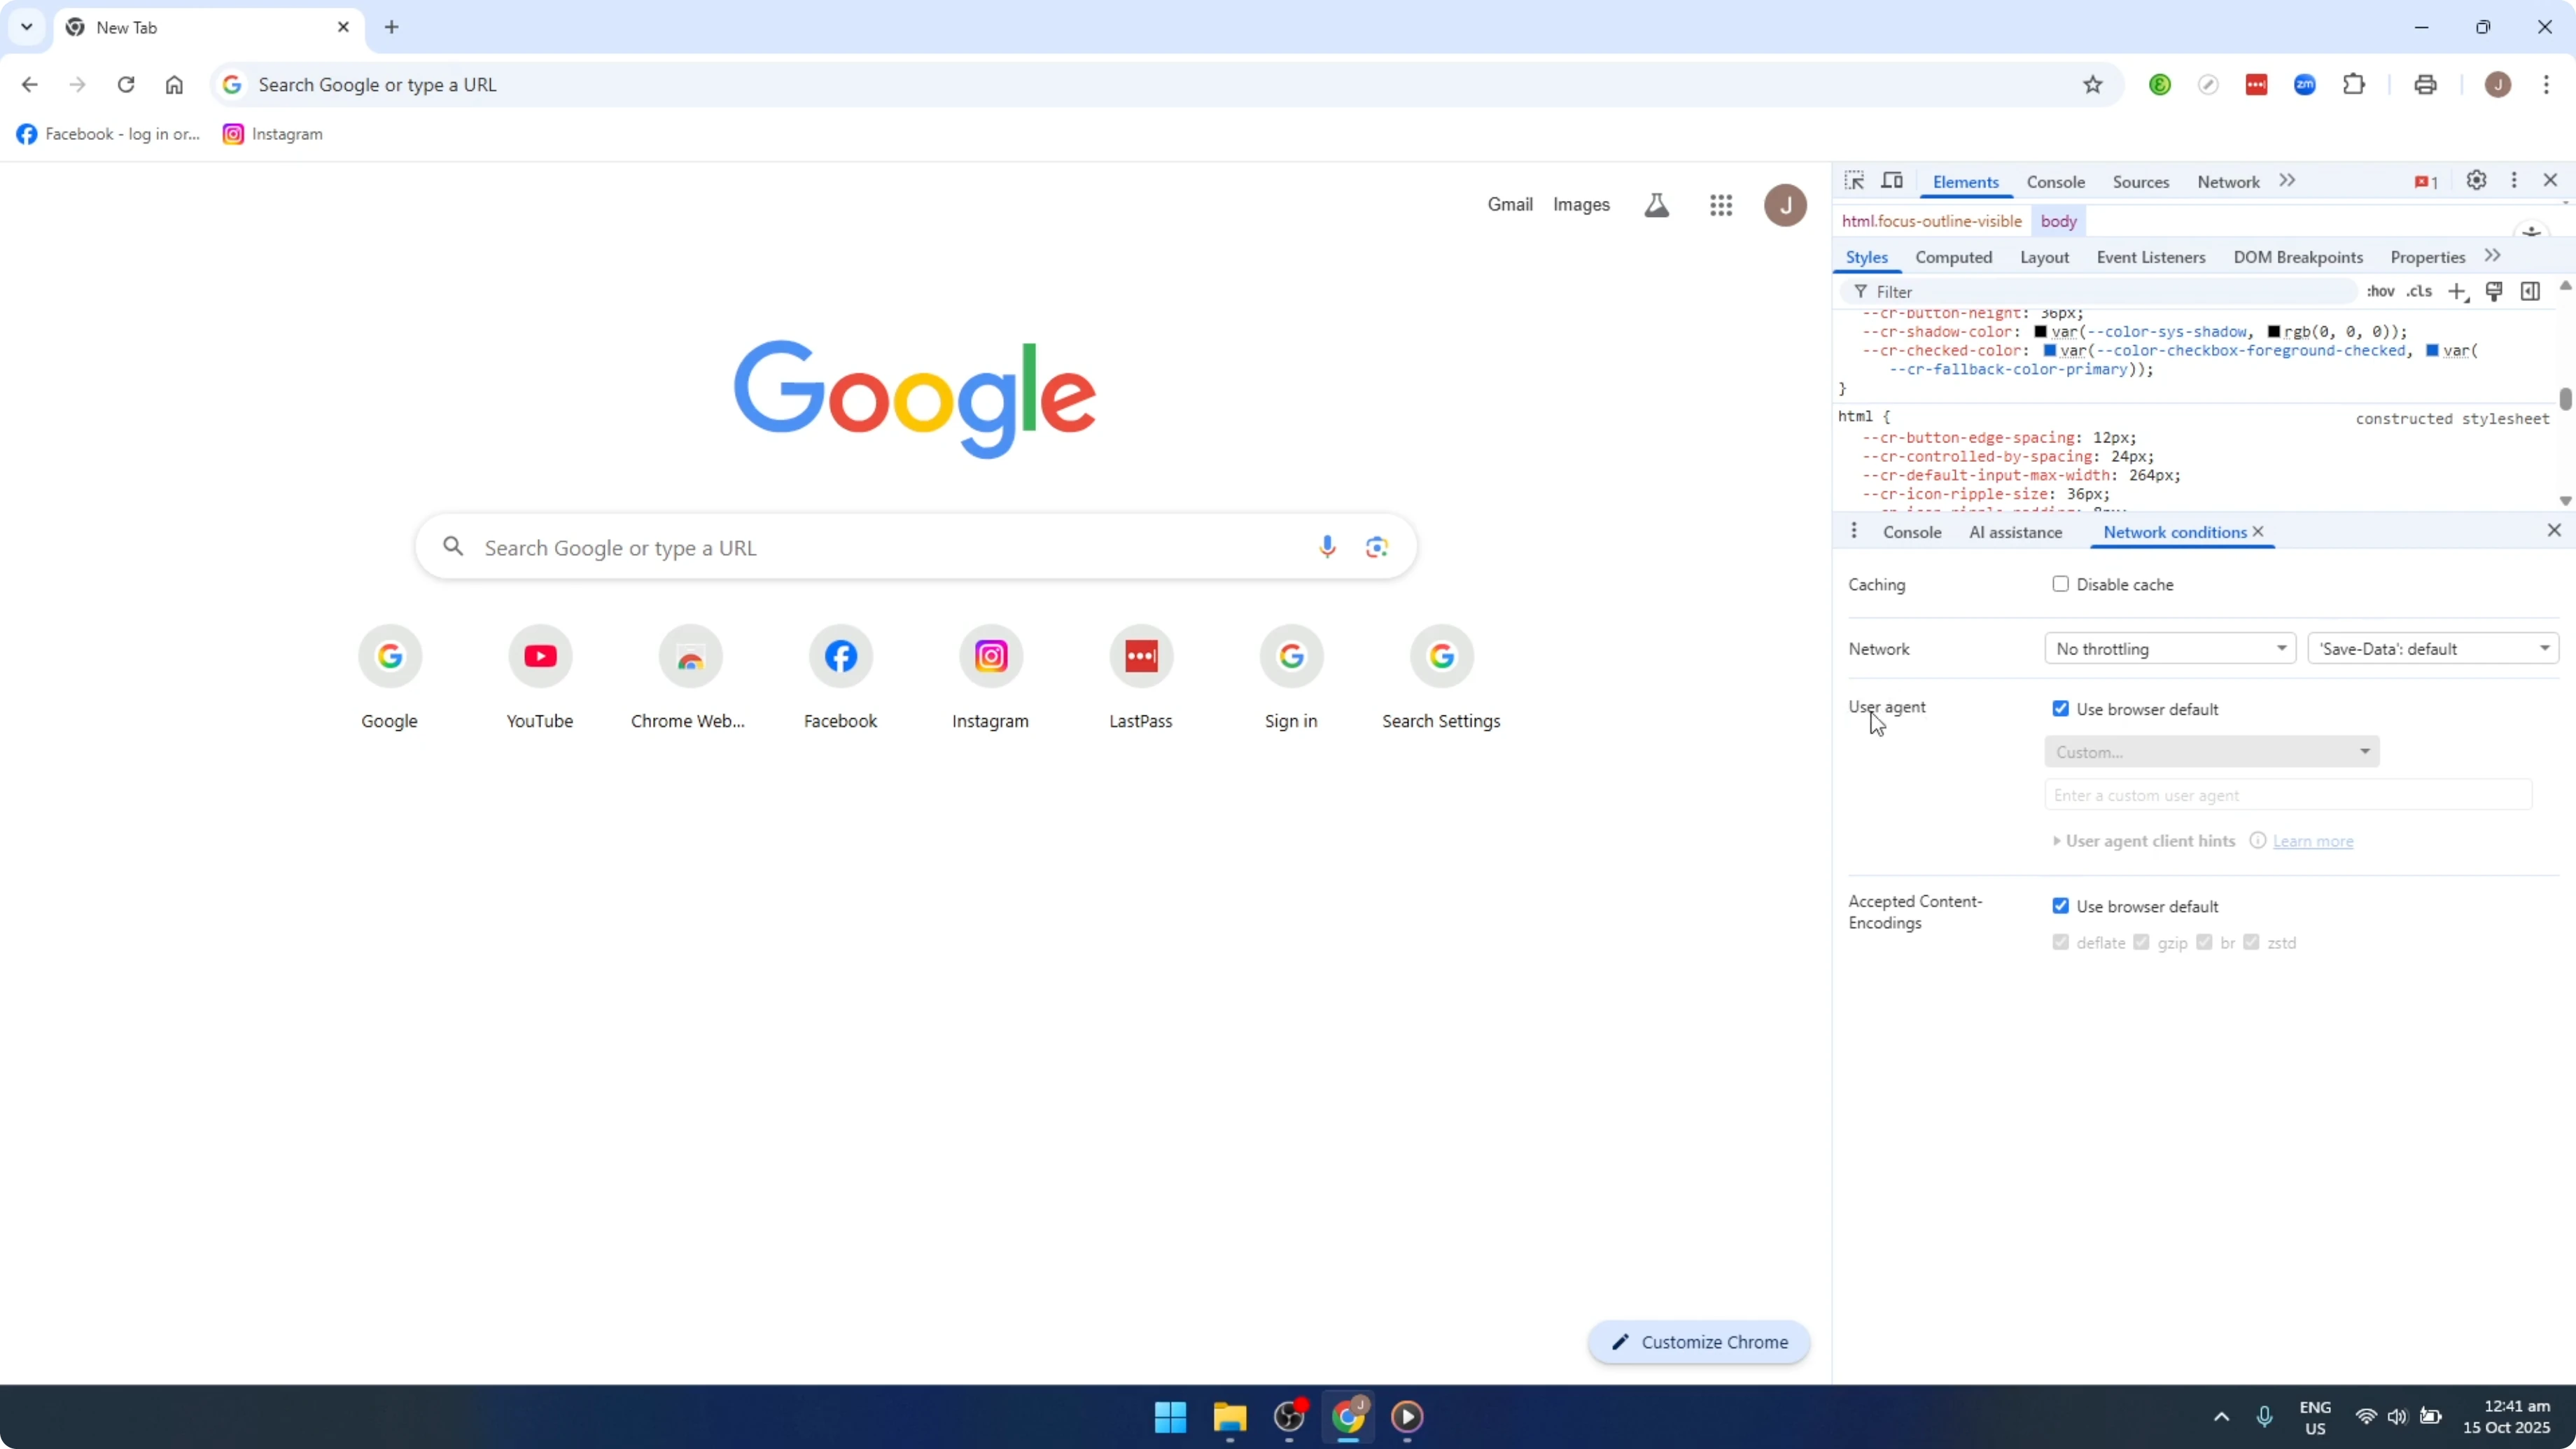Viewport: 2576px width, 1449px height.
Task: Open the Learn more link
Action: click(2313, 841)
